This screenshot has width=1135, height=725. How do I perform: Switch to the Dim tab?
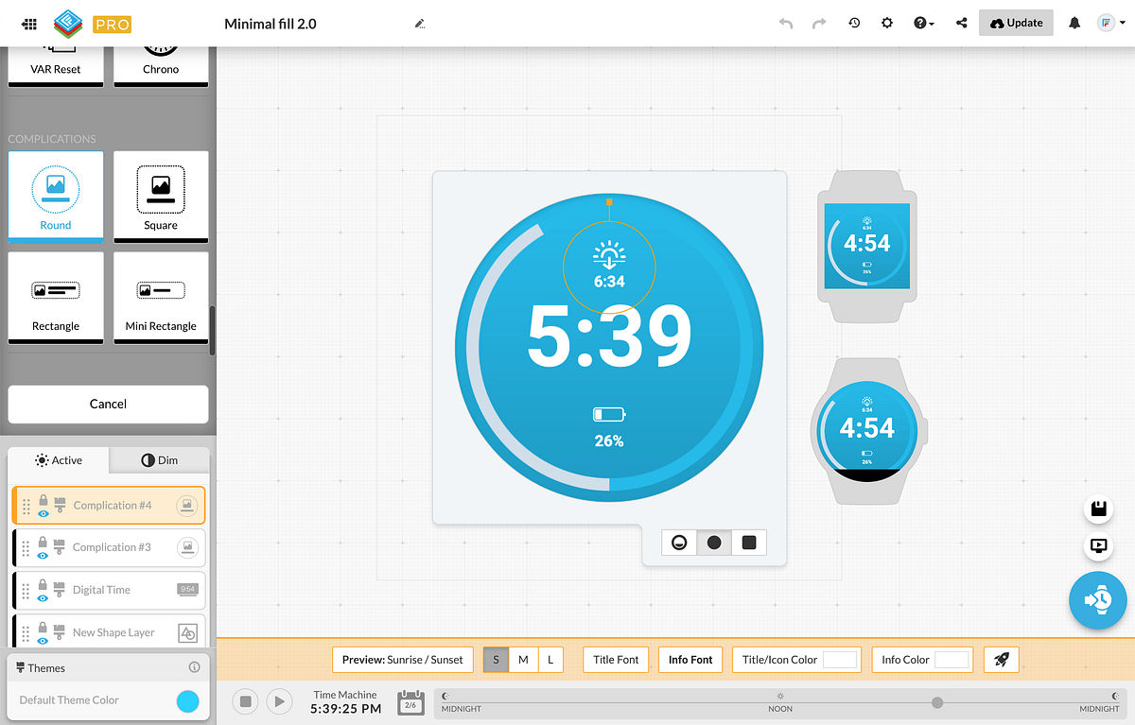pyautogui.click(x=159, y=460)
